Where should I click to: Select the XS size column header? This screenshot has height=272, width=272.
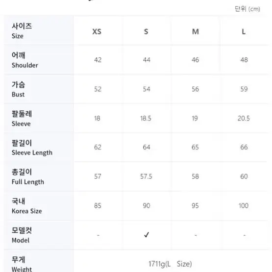97,31
